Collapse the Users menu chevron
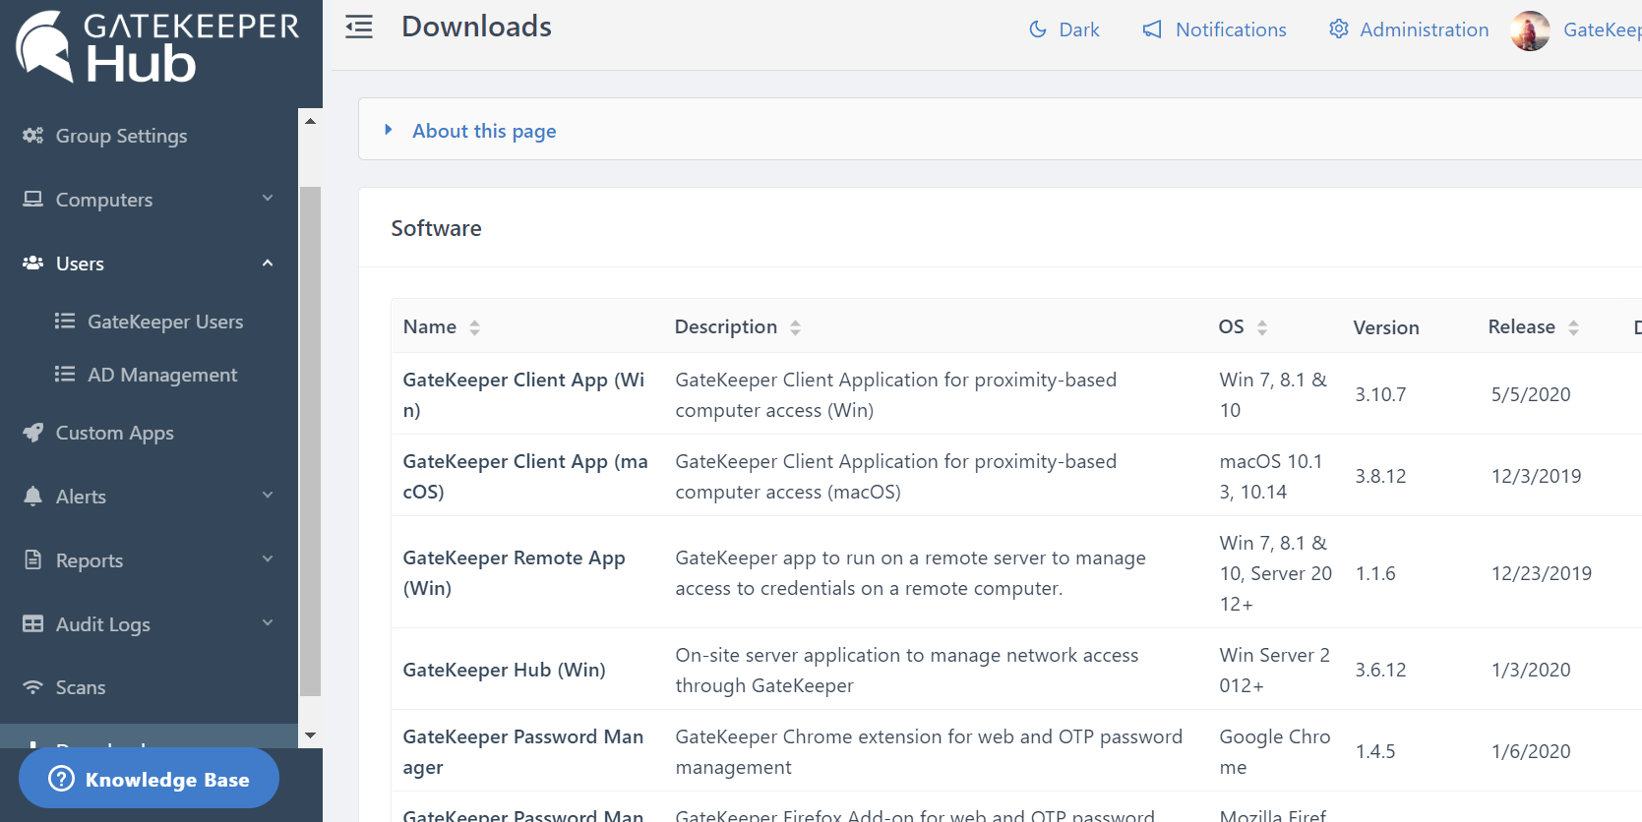This screenshot has width=1642, height=822. click(268, 263)
